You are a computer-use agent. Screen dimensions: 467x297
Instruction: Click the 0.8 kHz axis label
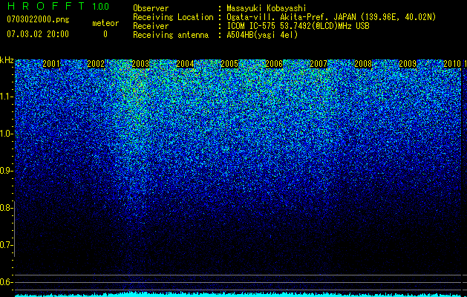[6, 208]
